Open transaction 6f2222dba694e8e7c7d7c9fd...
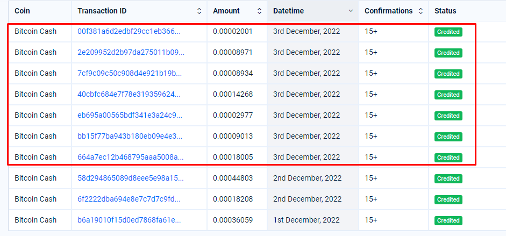 [x=129, y=199]
